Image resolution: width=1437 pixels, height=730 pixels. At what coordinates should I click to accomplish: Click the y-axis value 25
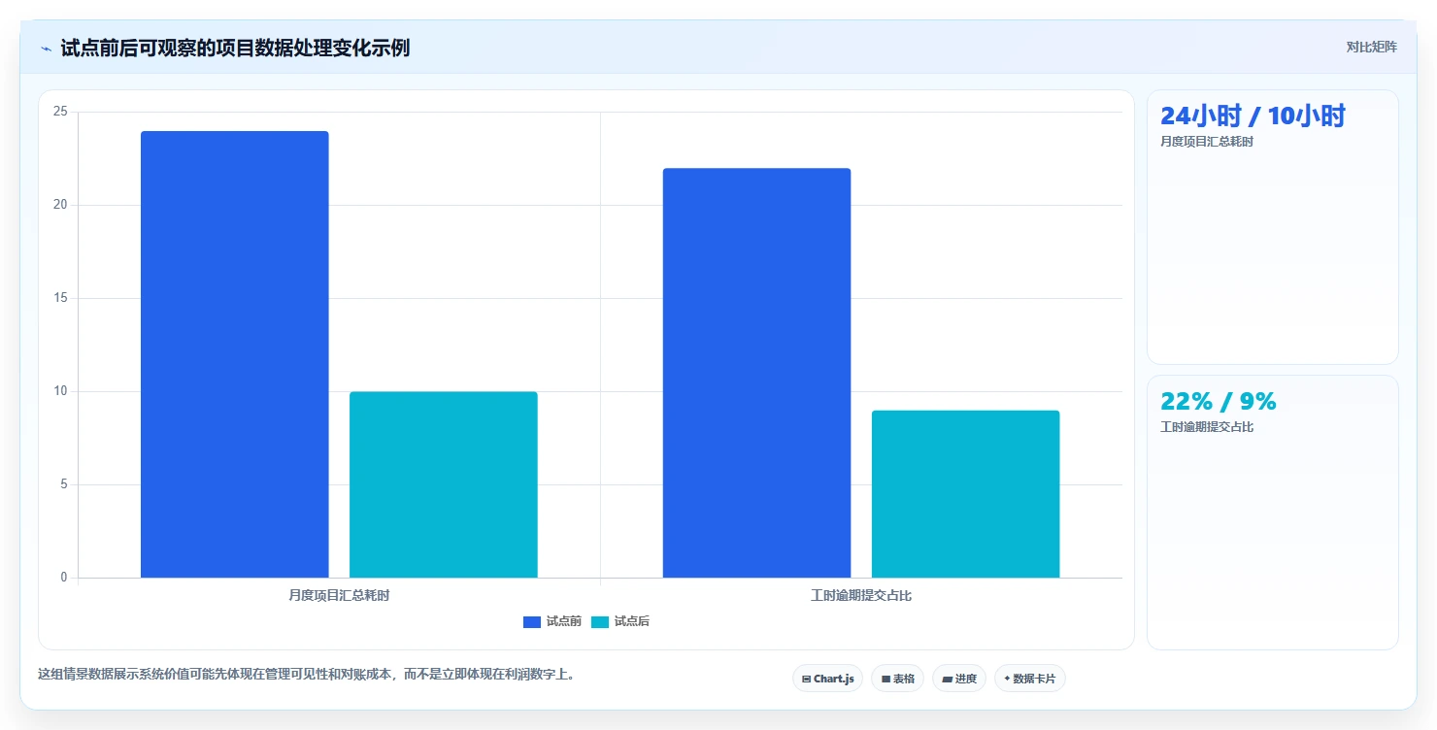[60, 112]
